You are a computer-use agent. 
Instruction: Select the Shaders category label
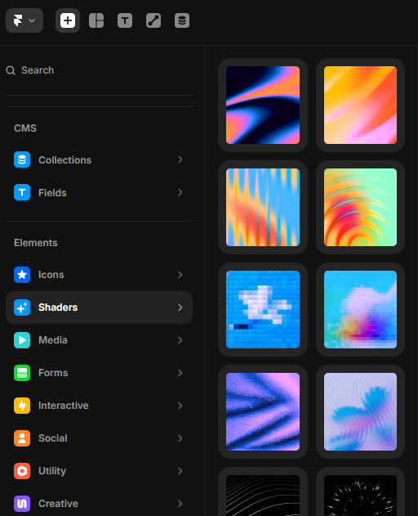58,307
